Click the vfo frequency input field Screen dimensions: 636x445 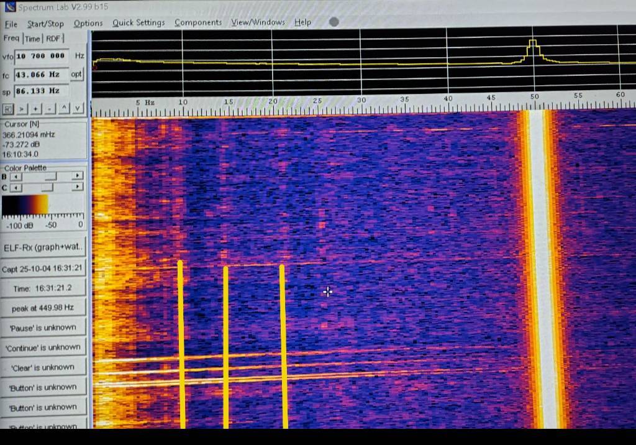click(41, 56)
